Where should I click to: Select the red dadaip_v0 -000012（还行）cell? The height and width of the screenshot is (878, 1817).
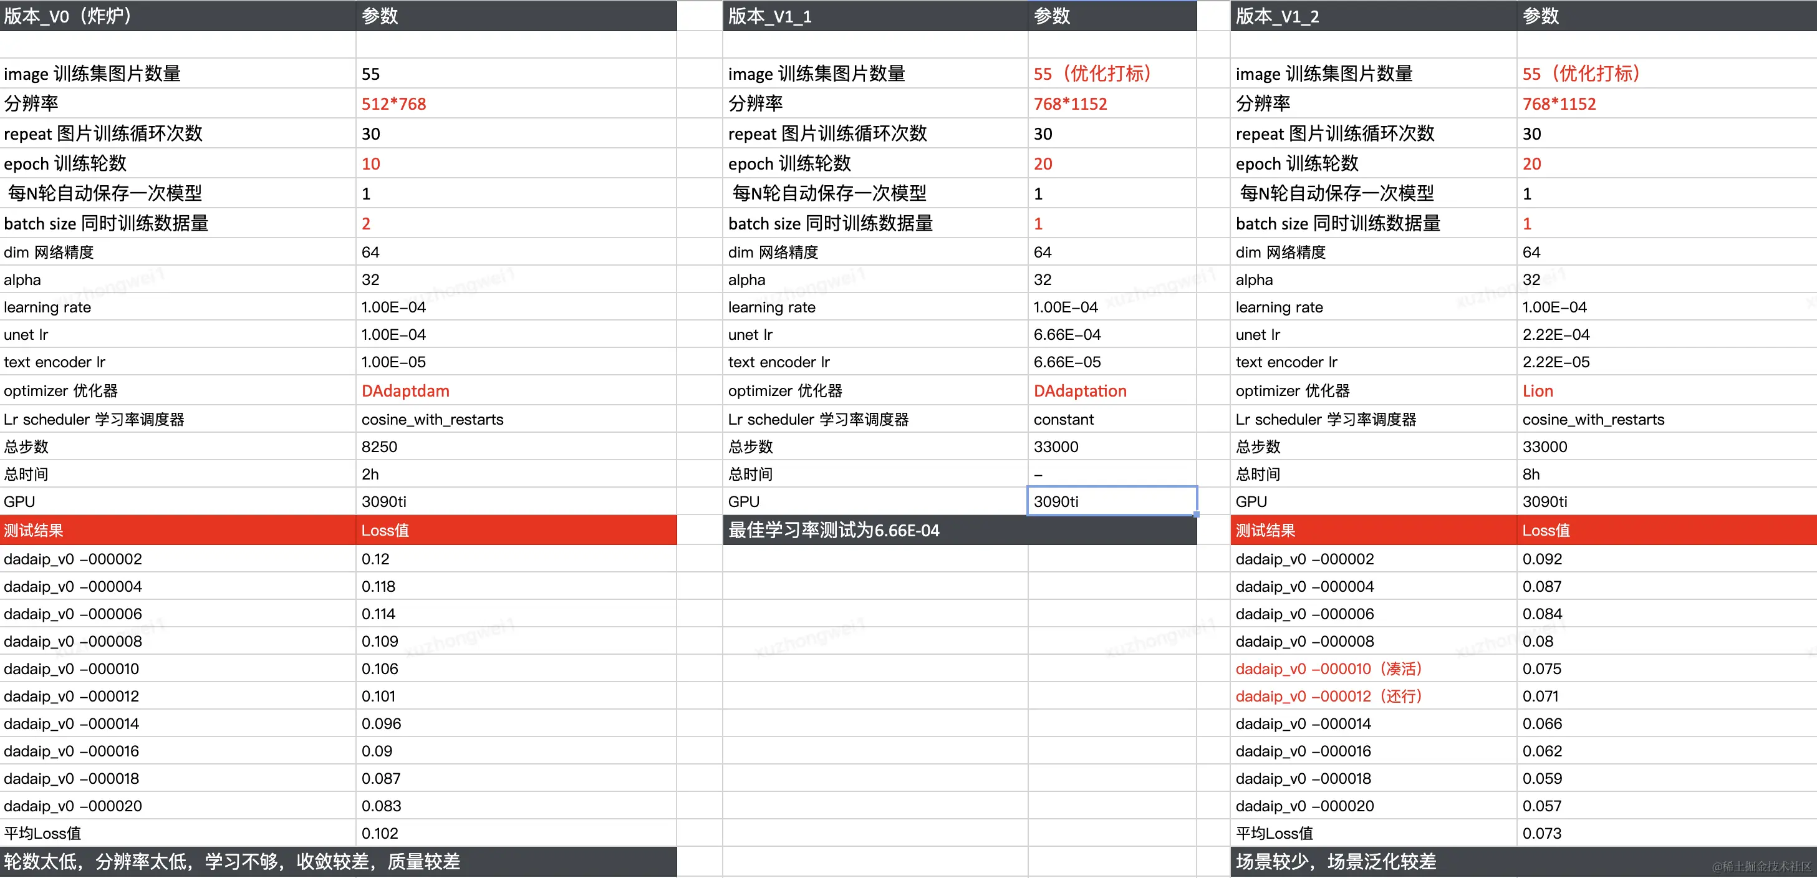1328,696
